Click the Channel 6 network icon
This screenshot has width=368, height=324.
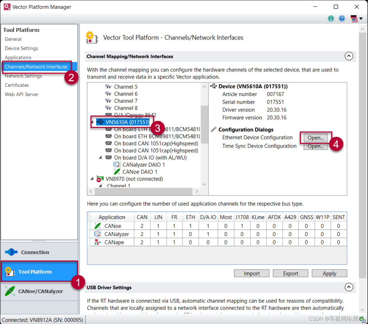click(108, 94)
